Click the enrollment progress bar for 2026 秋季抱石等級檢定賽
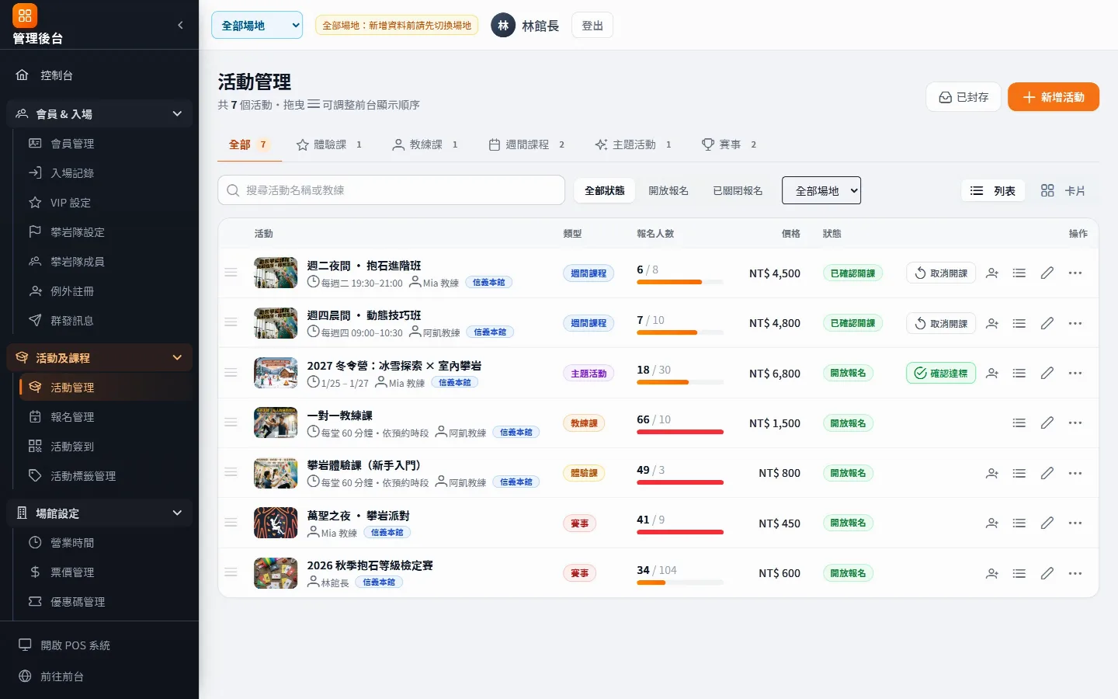Viewport: 1118px width, 699px height. [680, 582]
